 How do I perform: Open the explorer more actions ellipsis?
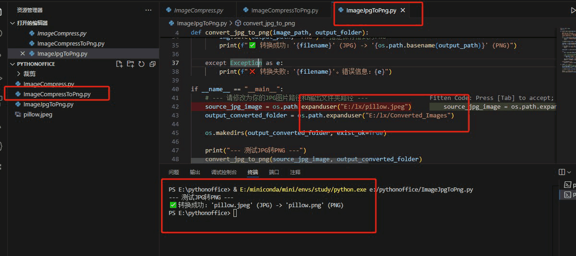[x=148, y=10]
